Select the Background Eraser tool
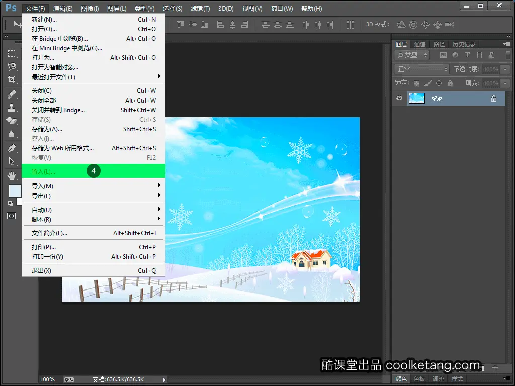This screenshot has height=386, width=515. (12, 121)
